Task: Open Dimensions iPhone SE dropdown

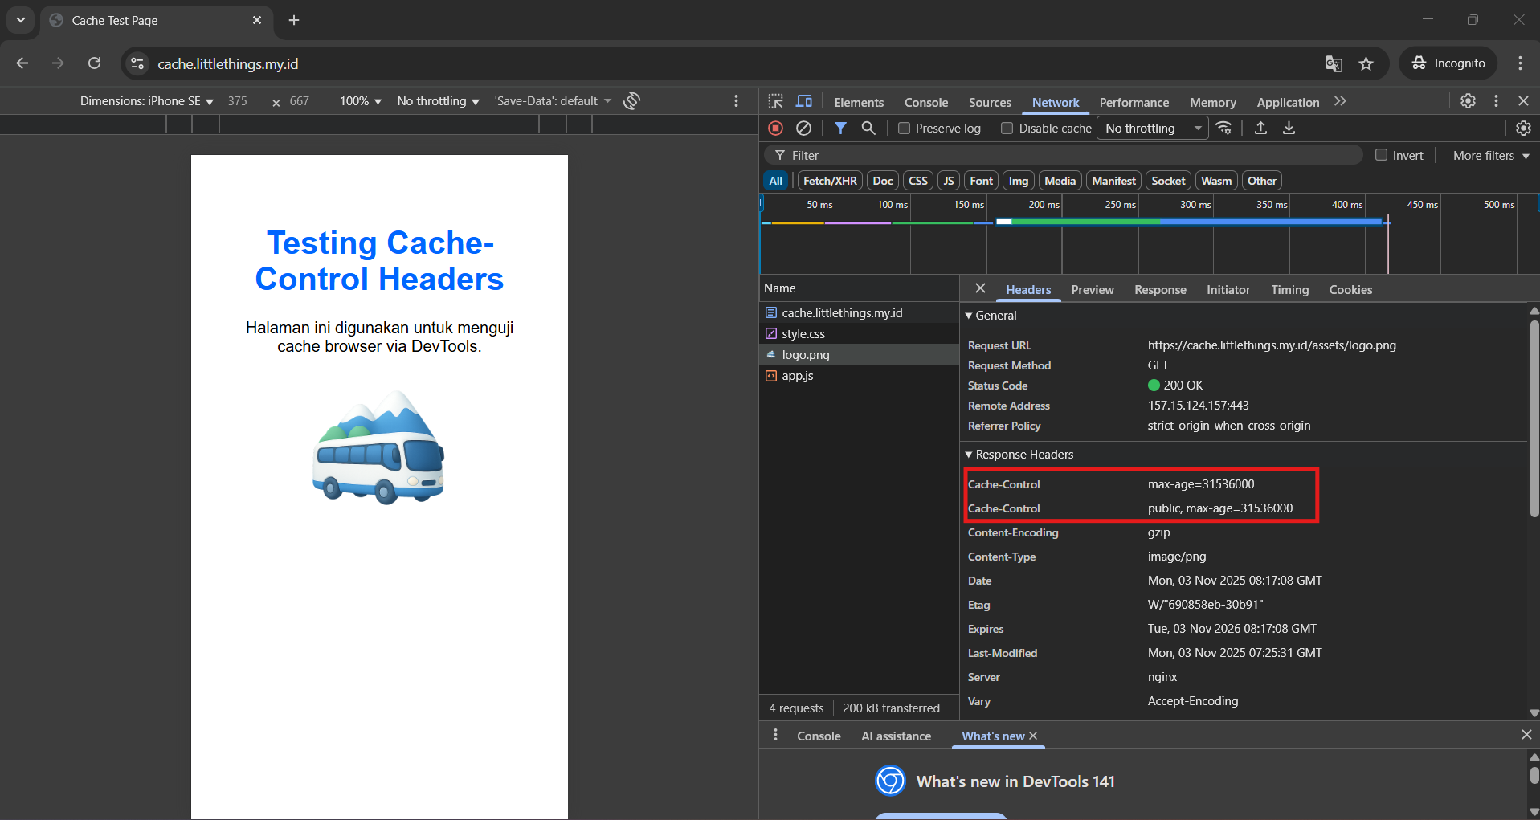Action: click(x=146, y=101)
